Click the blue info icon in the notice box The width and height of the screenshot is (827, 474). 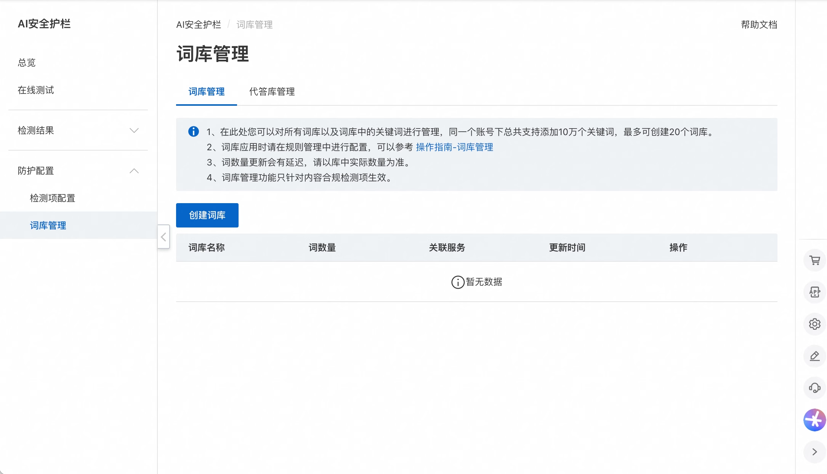pyautogui.click(x=194, y=131)
